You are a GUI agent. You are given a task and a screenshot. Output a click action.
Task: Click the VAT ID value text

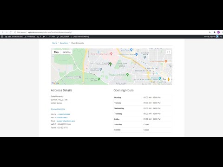pyautogui.click(x=64, y=124)
